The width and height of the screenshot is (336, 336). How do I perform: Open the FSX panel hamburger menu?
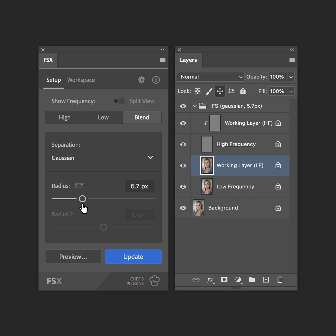163,60
